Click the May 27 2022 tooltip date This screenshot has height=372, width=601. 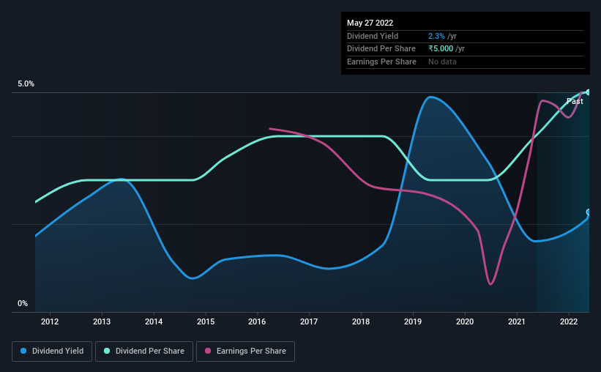(370, 23)
